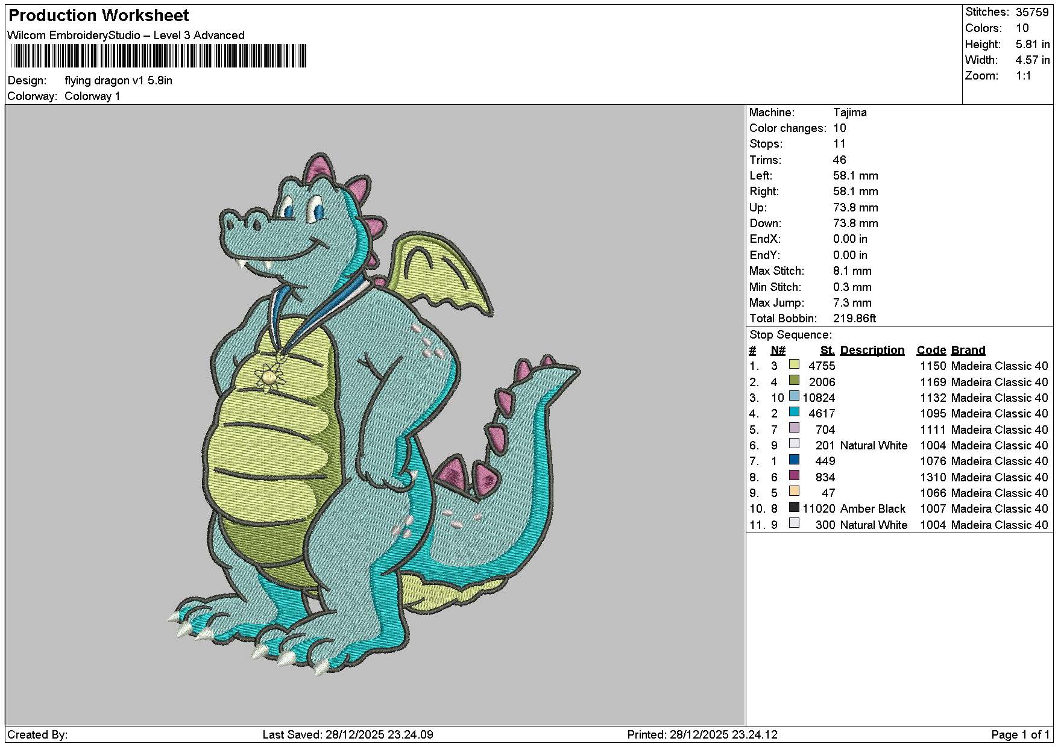Screen dimensions: 1058x747
Task: Click code '1150' in the first row
Action: (x=933, y=366)
